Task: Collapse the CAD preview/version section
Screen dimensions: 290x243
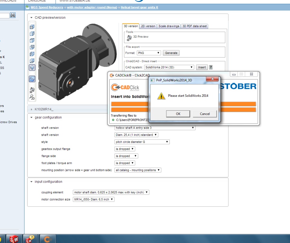Action: (x=31, y=17)
